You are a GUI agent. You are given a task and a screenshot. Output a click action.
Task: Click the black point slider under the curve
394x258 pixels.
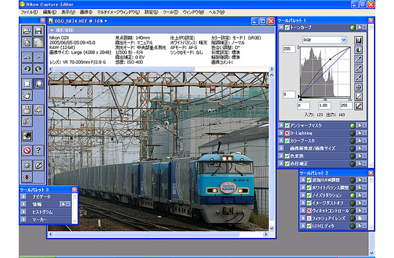pos(300,99)
